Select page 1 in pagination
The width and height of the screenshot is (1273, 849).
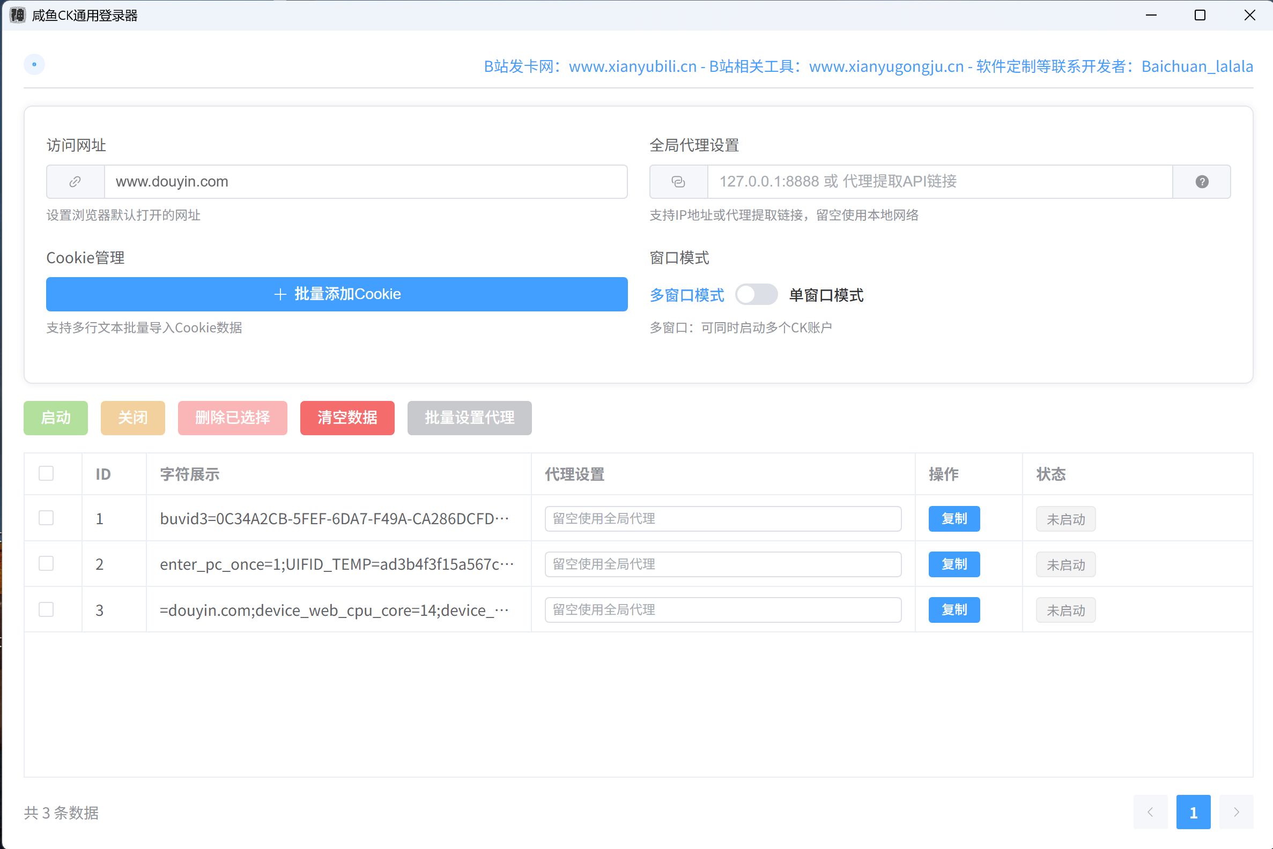[1193, 812]
